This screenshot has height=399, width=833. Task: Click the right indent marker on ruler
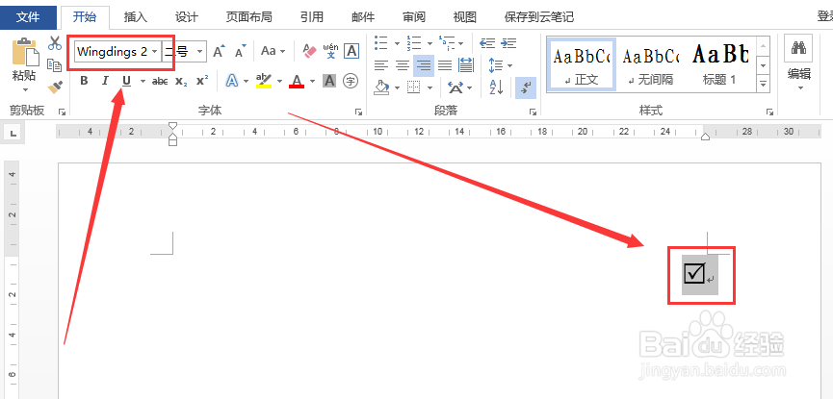click(705, 137)
